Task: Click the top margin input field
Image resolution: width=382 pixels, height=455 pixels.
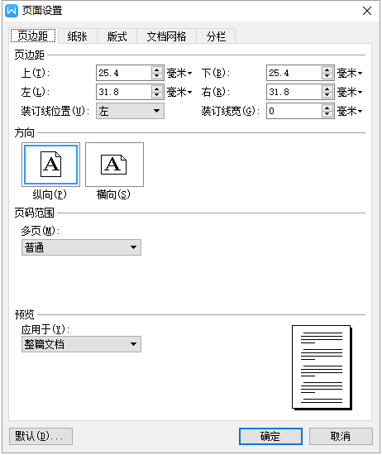Action: click(x=123, y=73)
